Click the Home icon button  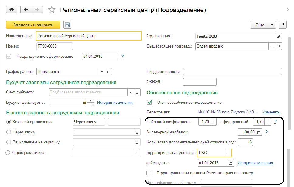pyautogui.click(x=12, y=10)
